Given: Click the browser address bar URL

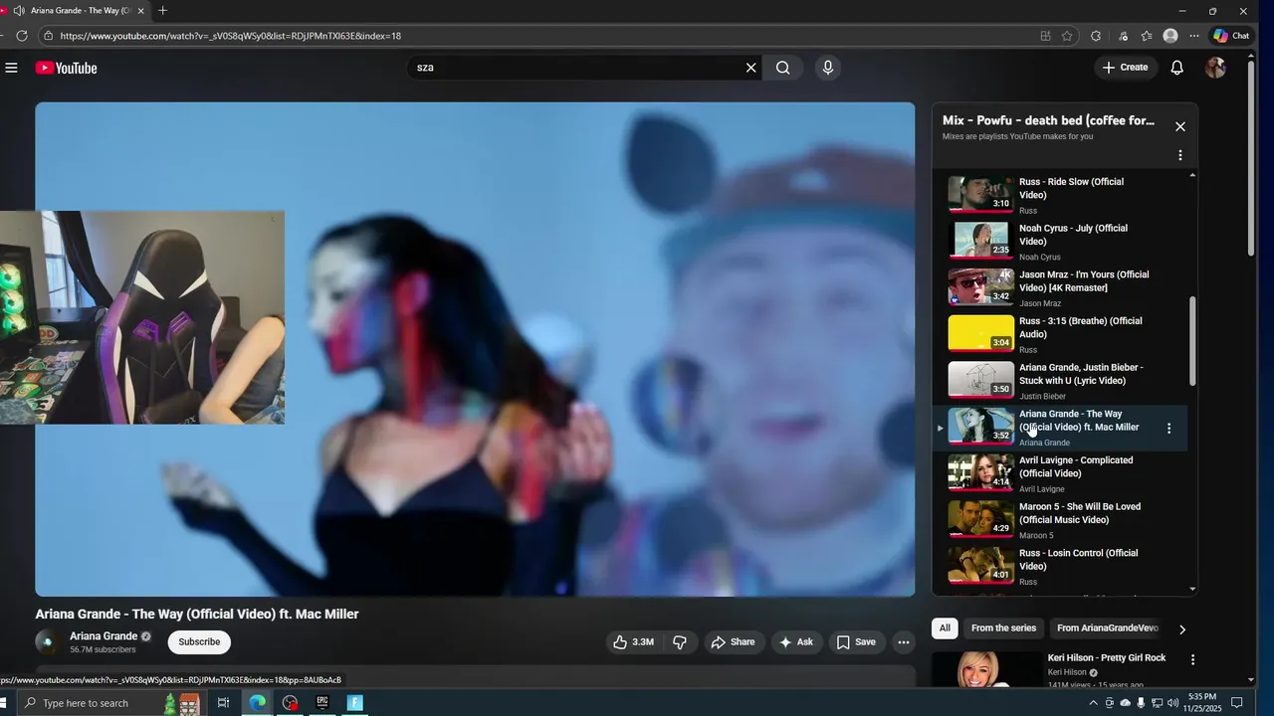Looking at the screenshot, I should pyautogui.click(x=230, y=36).
